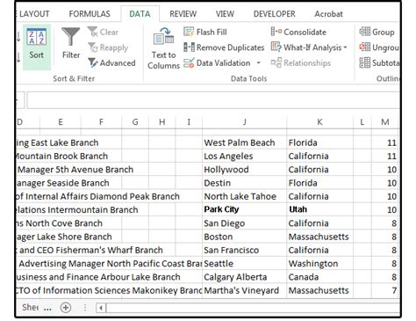The image size is (416, 321).
Task: Open the Advanced filter icon
Action: [x=93, y=62]
